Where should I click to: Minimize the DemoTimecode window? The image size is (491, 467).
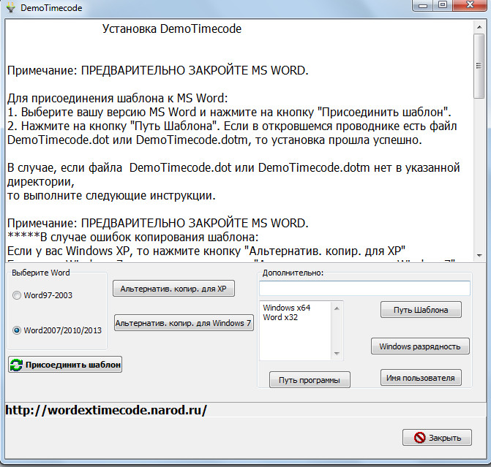pyautogui.click(x=423, y=5)
